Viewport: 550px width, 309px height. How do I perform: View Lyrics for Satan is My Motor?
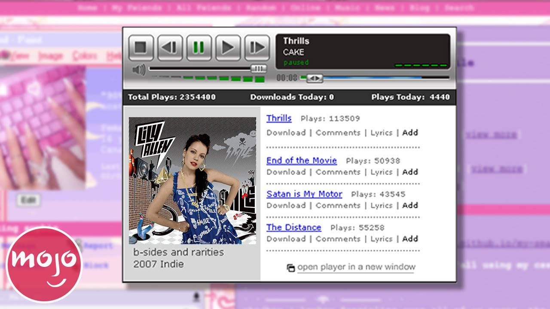(x=382, y=206)
